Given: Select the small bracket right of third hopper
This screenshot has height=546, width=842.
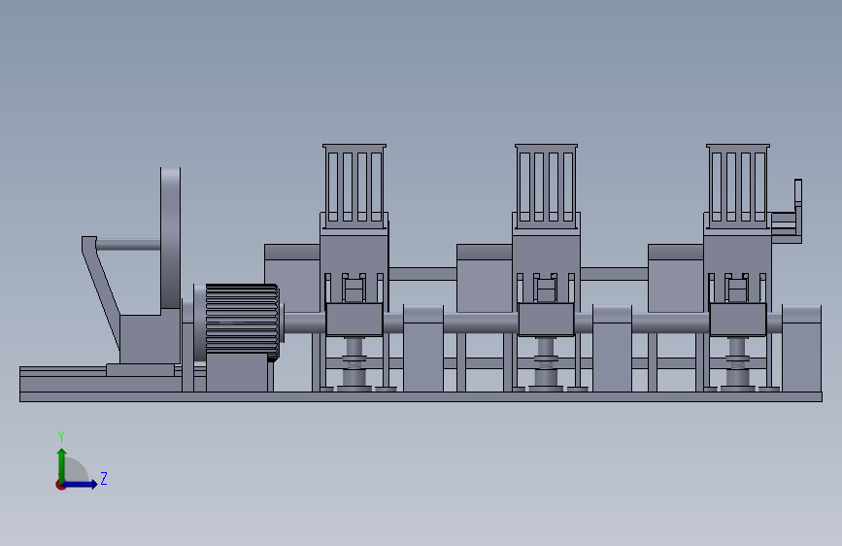Looking at the screenshot, I should (788, 212).
